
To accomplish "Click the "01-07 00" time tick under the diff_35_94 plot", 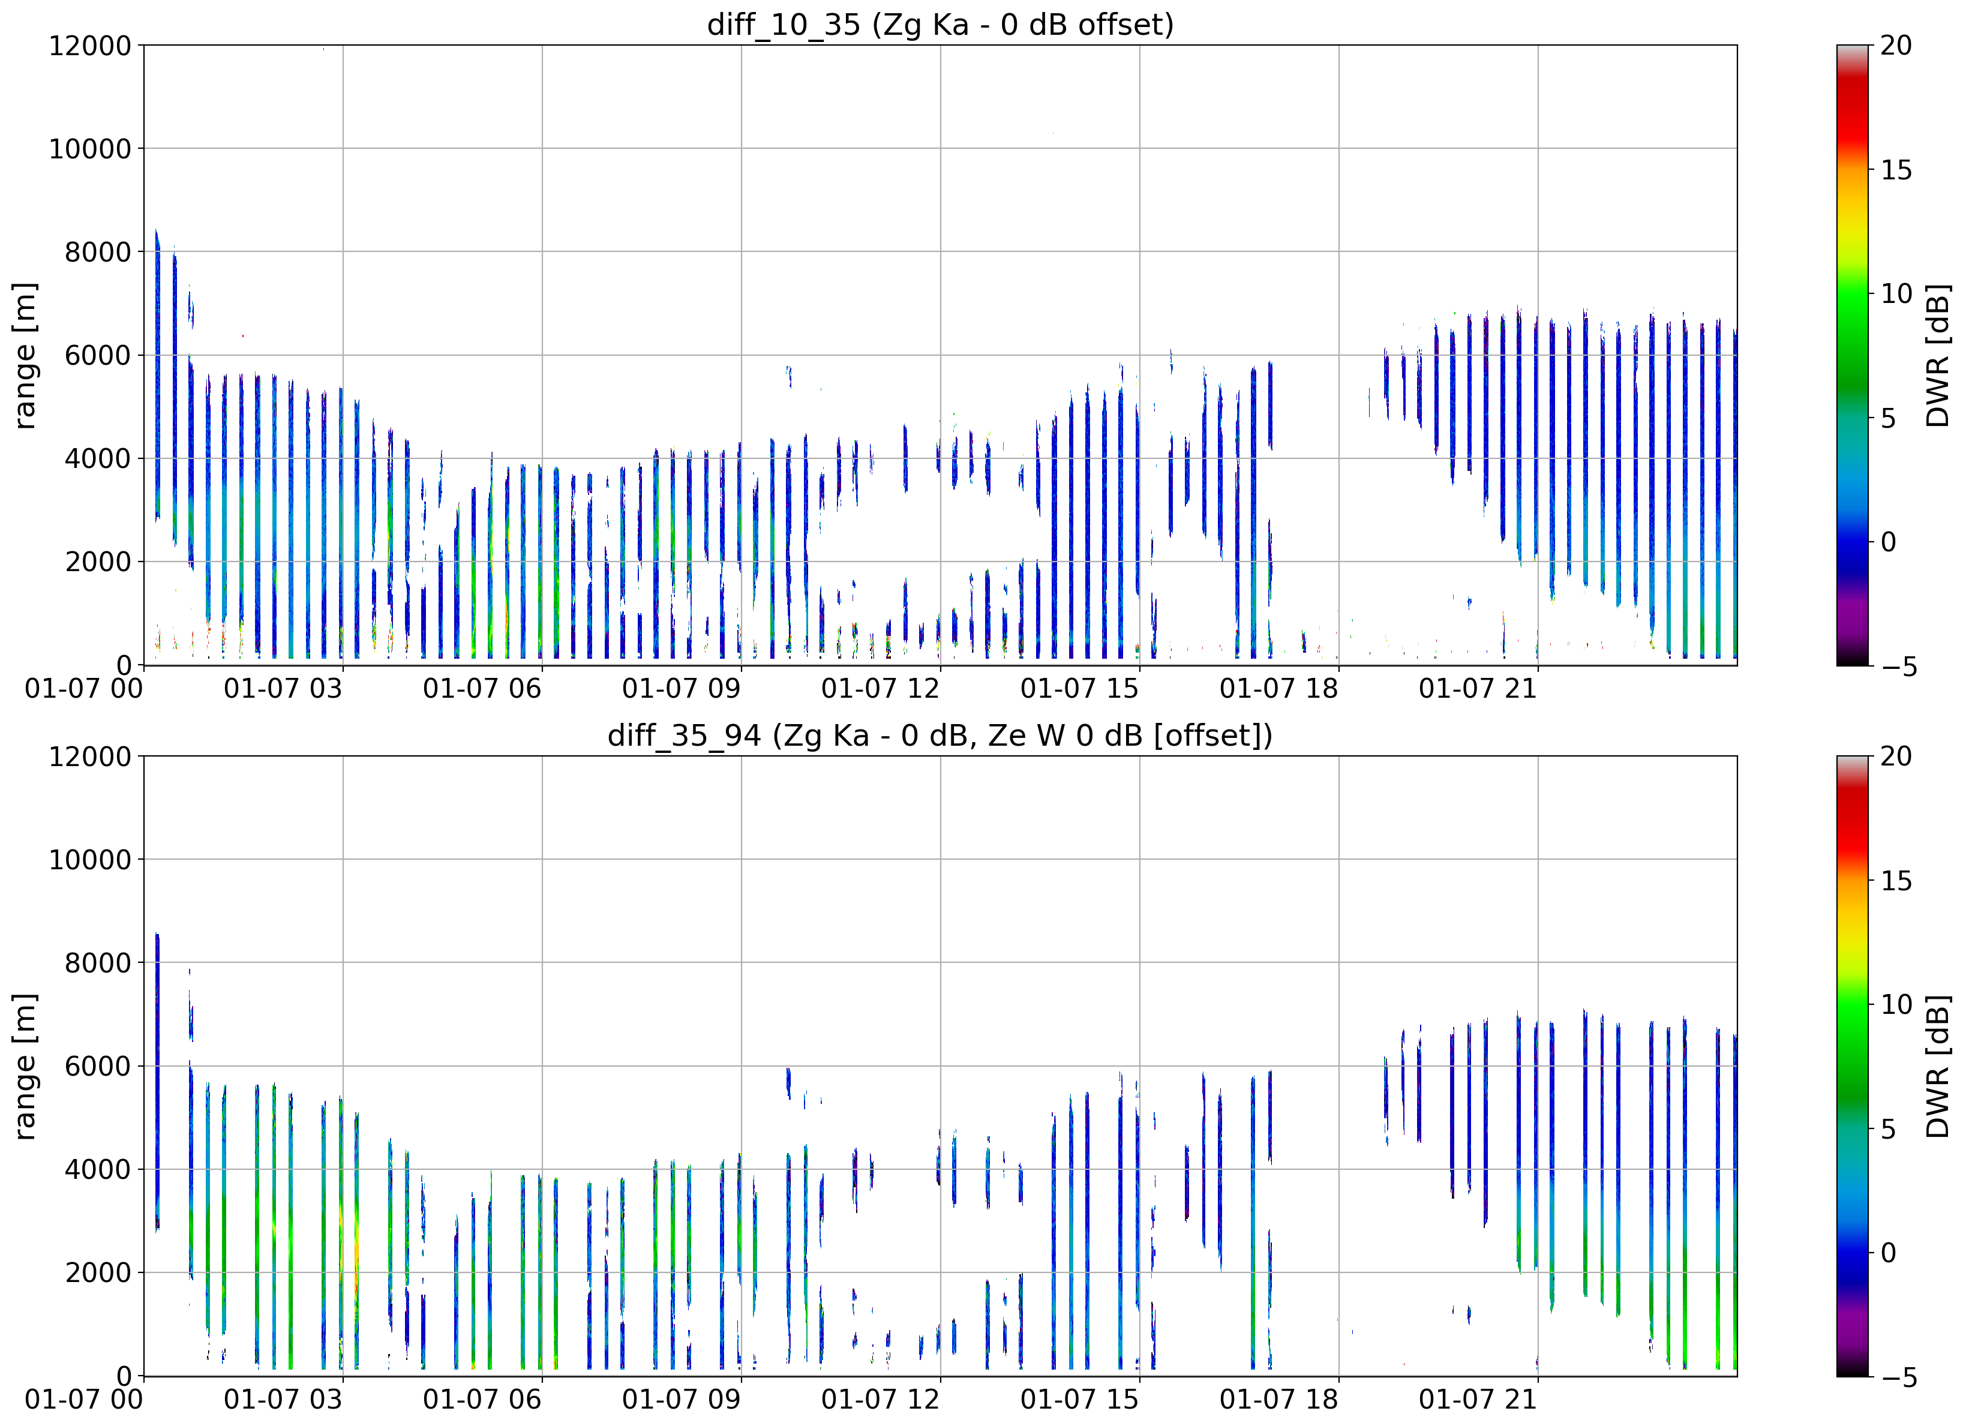I will click(x=83, y=1400).
